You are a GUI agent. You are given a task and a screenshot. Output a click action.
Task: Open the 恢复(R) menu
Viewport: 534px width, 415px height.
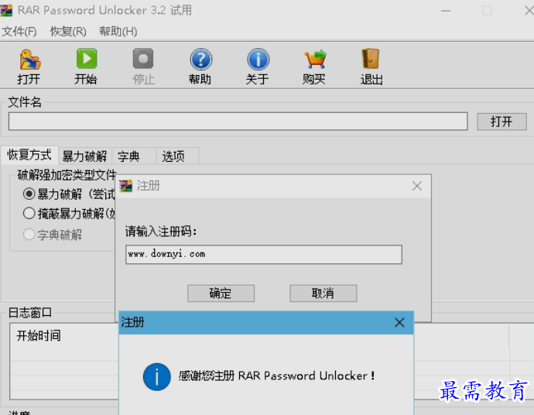pos(68,31)
